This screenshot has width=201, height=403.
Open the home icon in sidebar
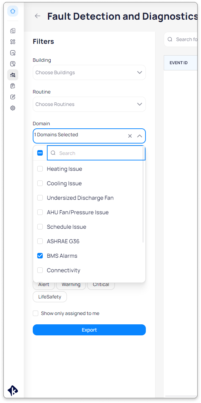coord(13,11)
